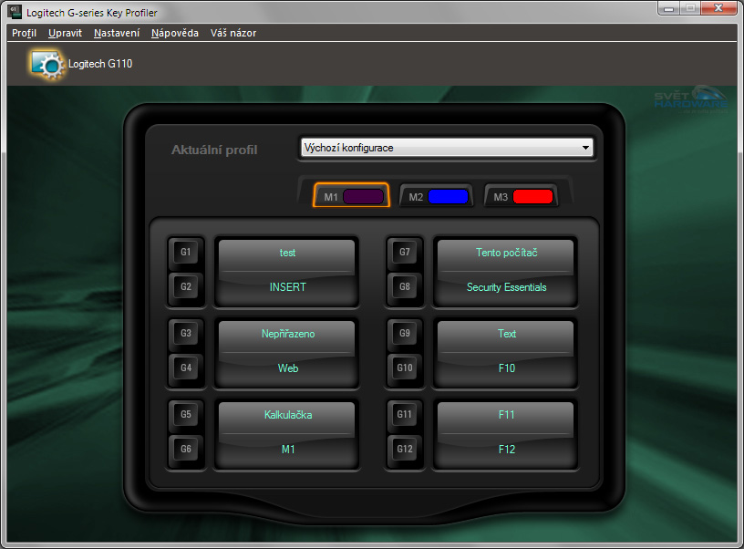Open the Aktuální profil dropdown
This screenshot has width=744, height=549.
pos(446,148)
